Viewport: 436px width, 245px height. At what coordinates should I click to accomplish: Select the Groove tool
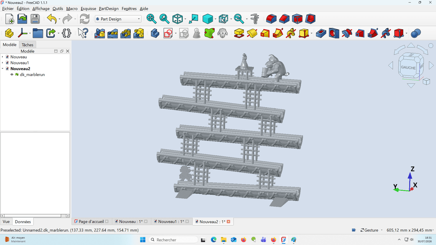(347, 33)
